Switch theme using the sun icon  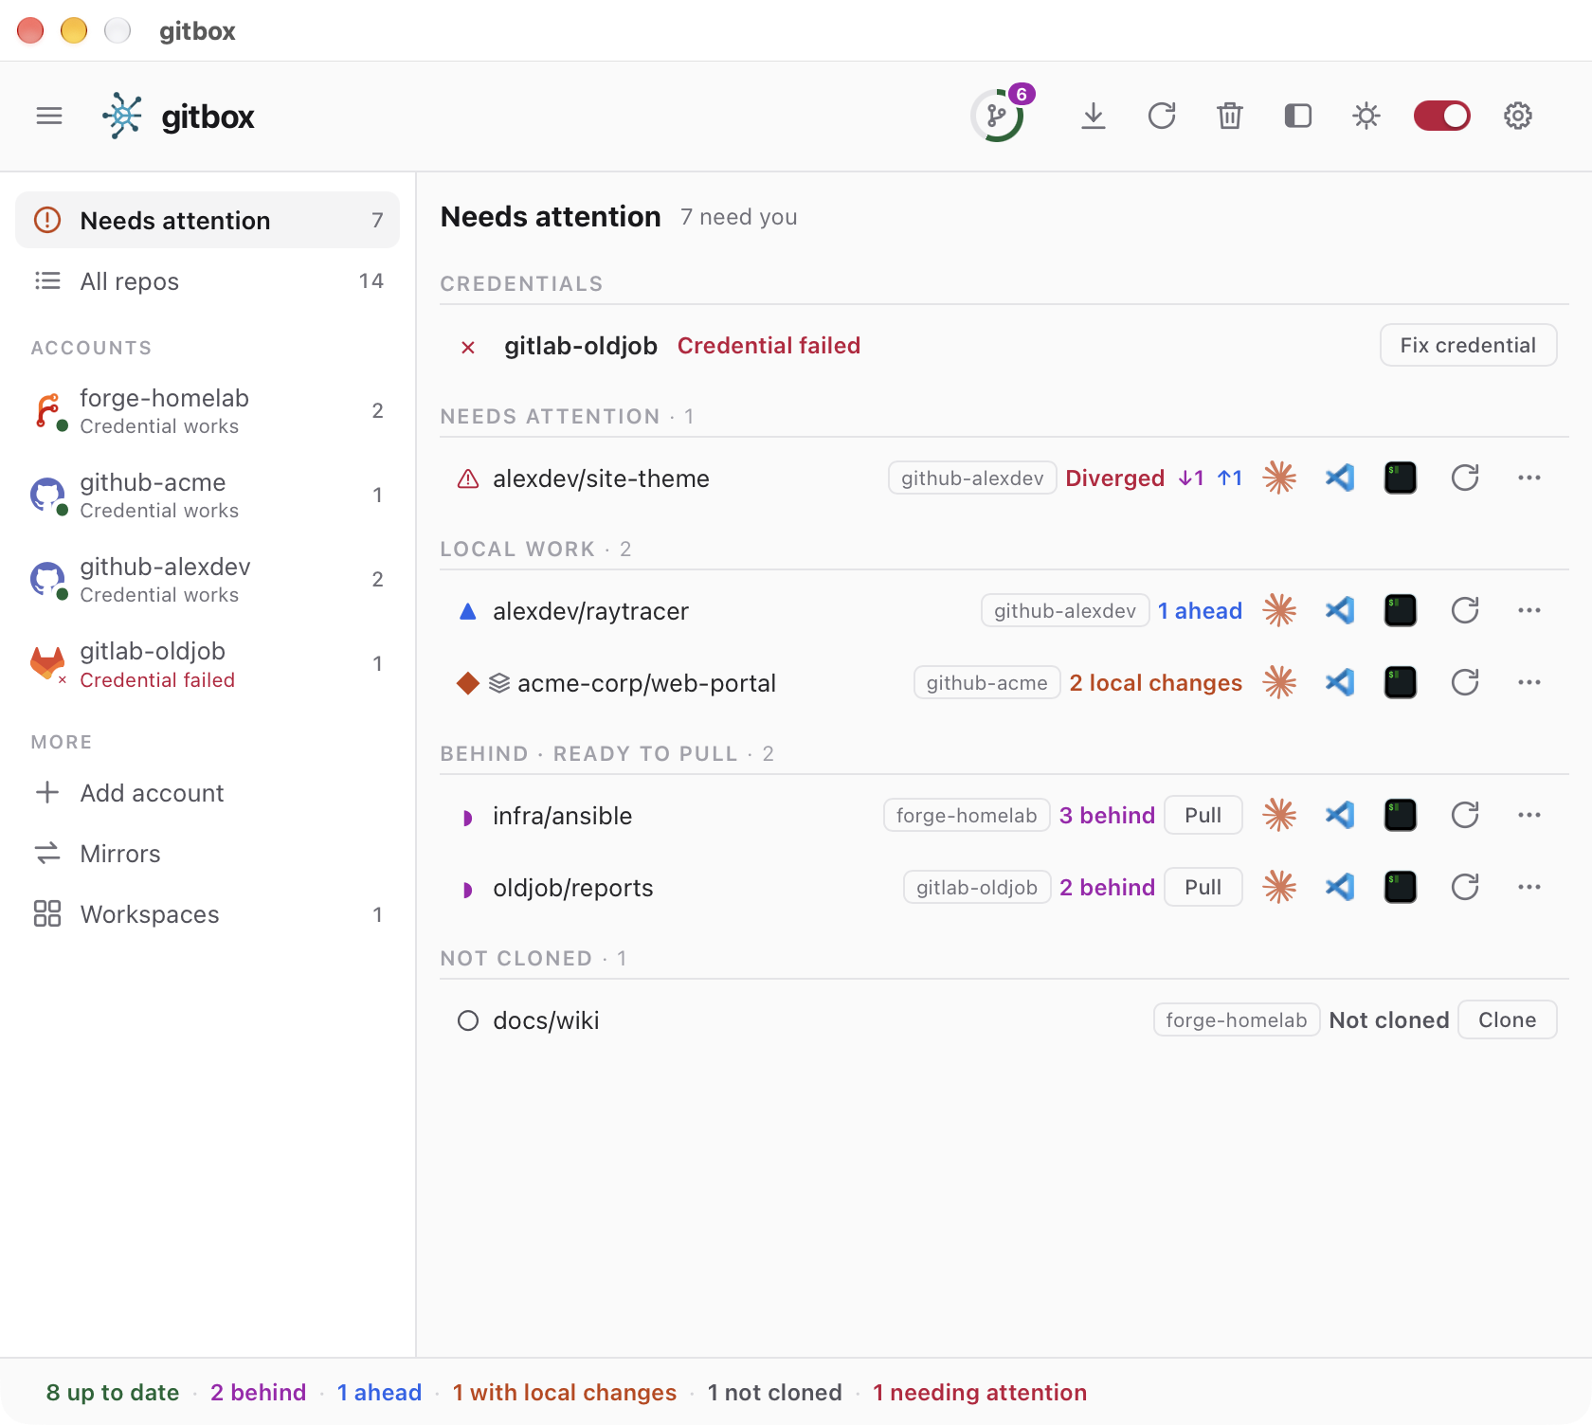[x=1366, y=116]
